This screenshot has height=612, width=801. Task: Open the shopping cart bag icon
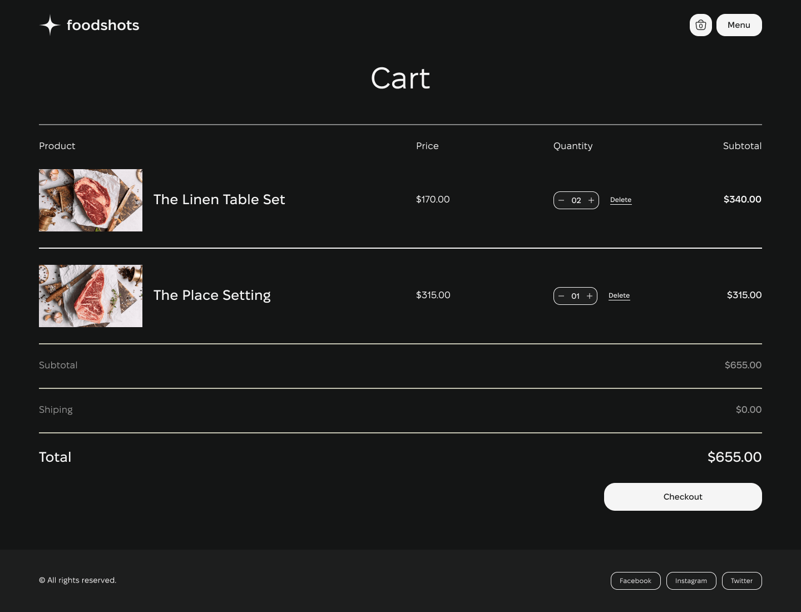pyautogui.click(x=700, y=25)
